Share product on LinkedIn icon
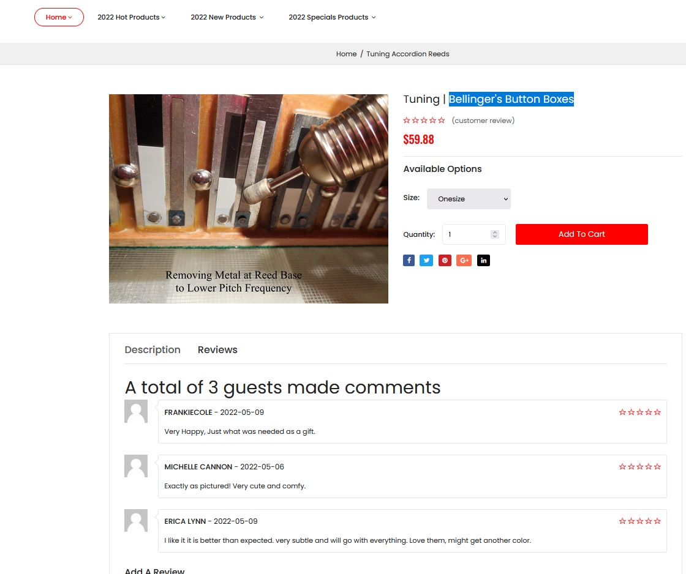 point(483,261)
